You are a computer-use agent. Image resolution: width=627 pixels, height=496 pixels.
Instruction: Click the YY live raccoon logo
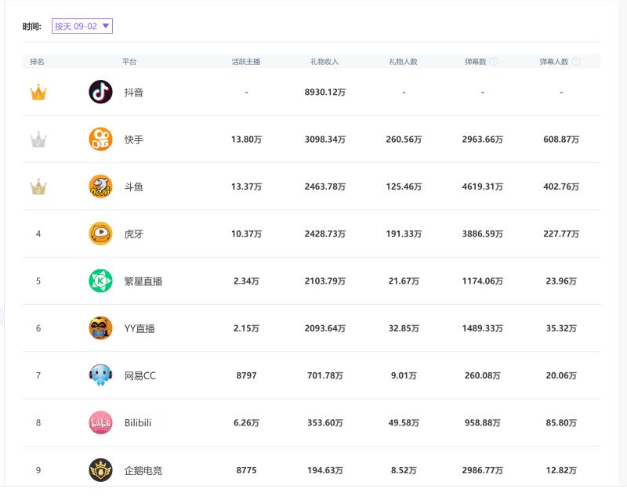pyautogui.click(x=100, y=328)
